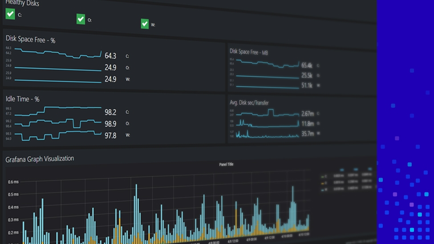The width and height of the screenshot is (434, 244).
Task: Open the Disk Space Free - % panel menu
Action: 30,40
